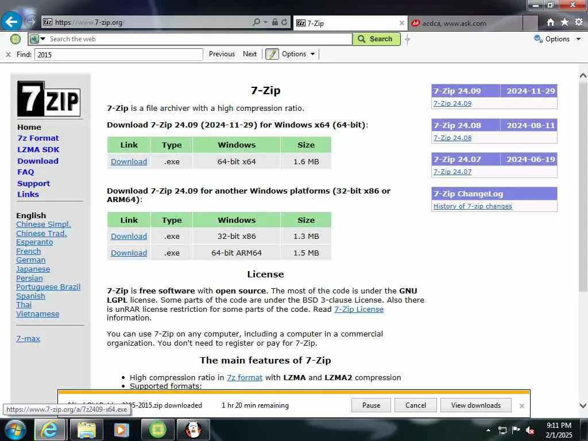Open File Explorer folder on taskbar
Viewport: 588px width, 441px height.
coord(87,430)
